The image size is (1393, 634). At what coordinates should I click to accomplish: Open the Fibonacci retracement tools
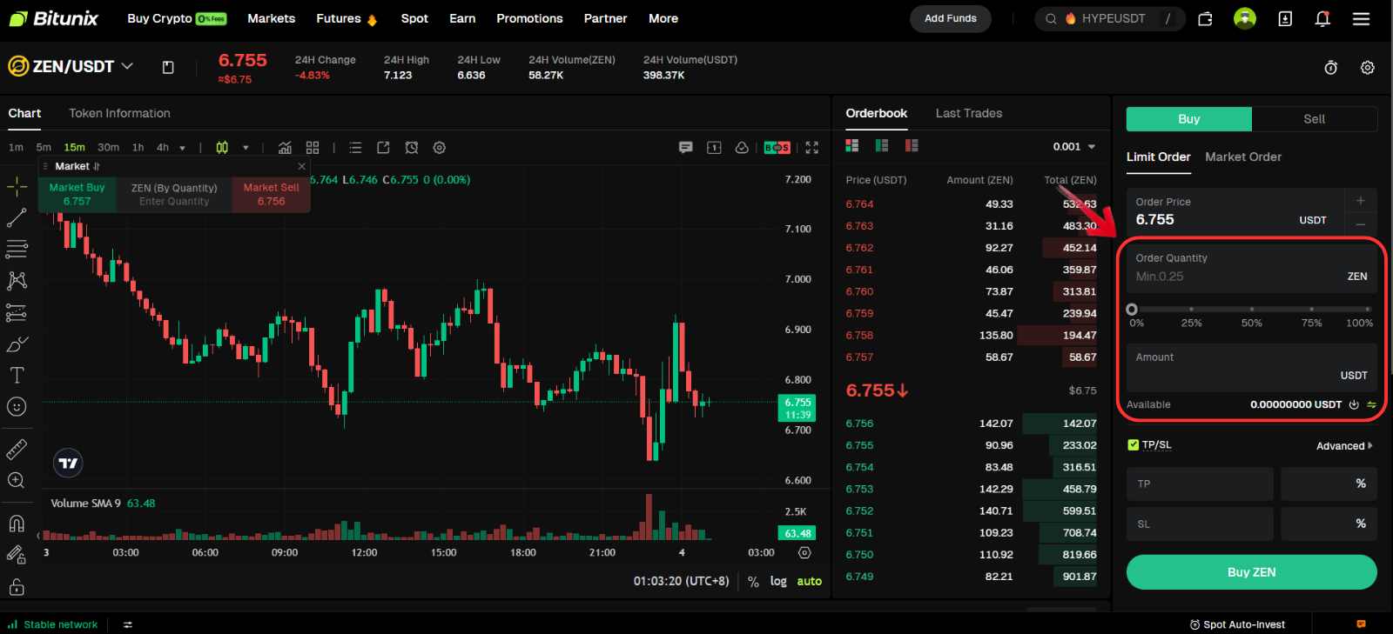point(17,250)
